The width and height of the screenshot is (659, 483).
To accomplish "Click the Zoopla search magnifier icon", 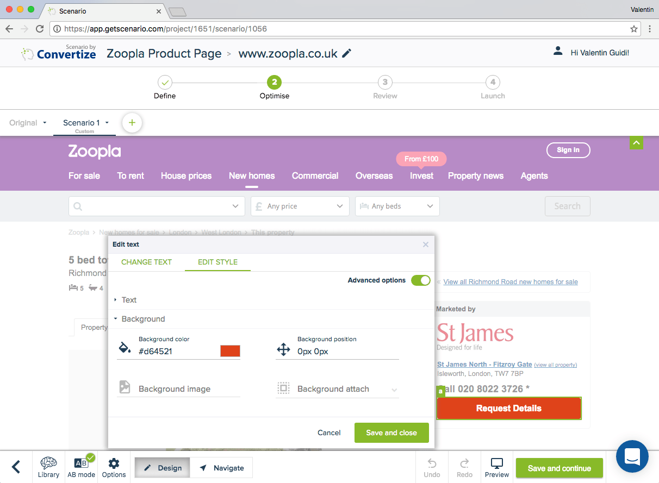I will [x=78, y=206].
